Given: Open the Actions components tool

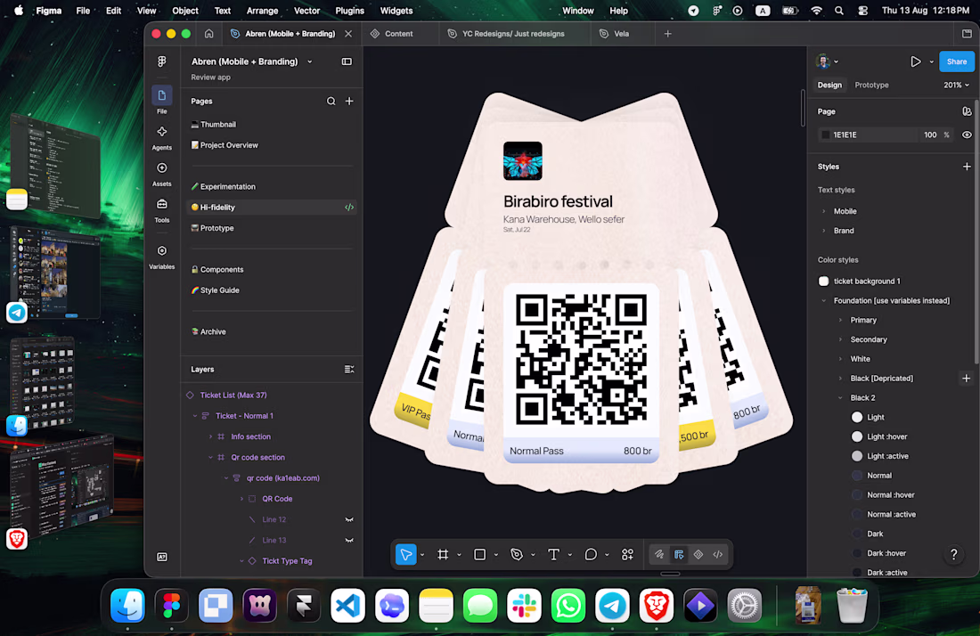Looking at the screenshot, I should click(627, 554).
